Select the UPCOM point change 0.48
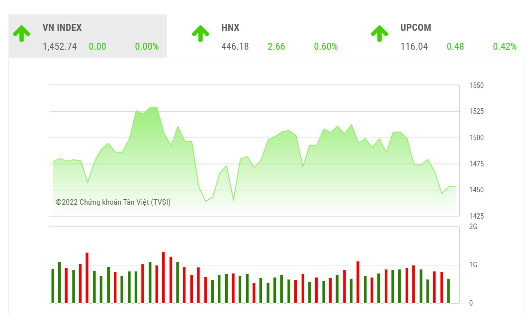 pos(455,47)
